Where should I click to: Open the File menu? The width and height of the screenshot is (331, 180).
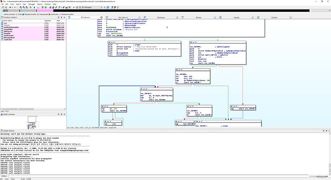[x=2, y=4]
